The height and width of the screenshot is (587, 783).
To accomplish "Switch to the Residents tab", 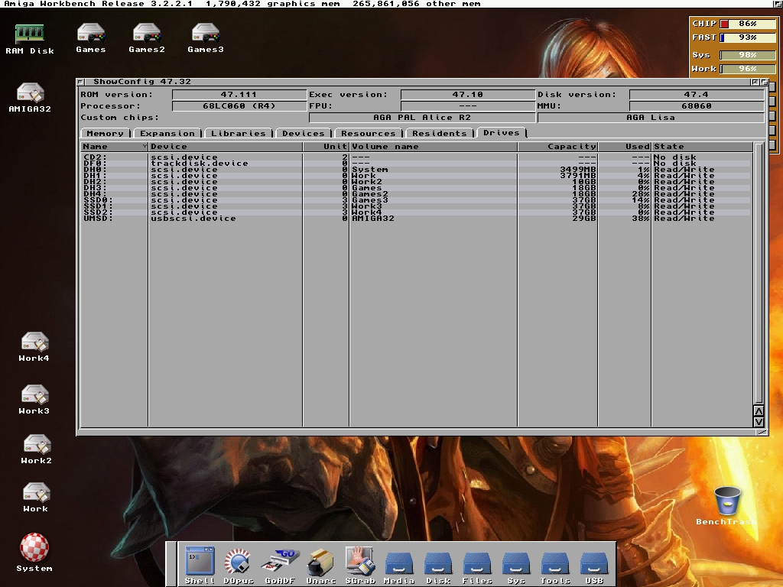I will [440, 133].
